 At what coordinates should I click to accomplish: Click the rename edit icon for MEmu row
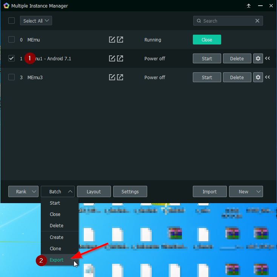coord(112,40)
